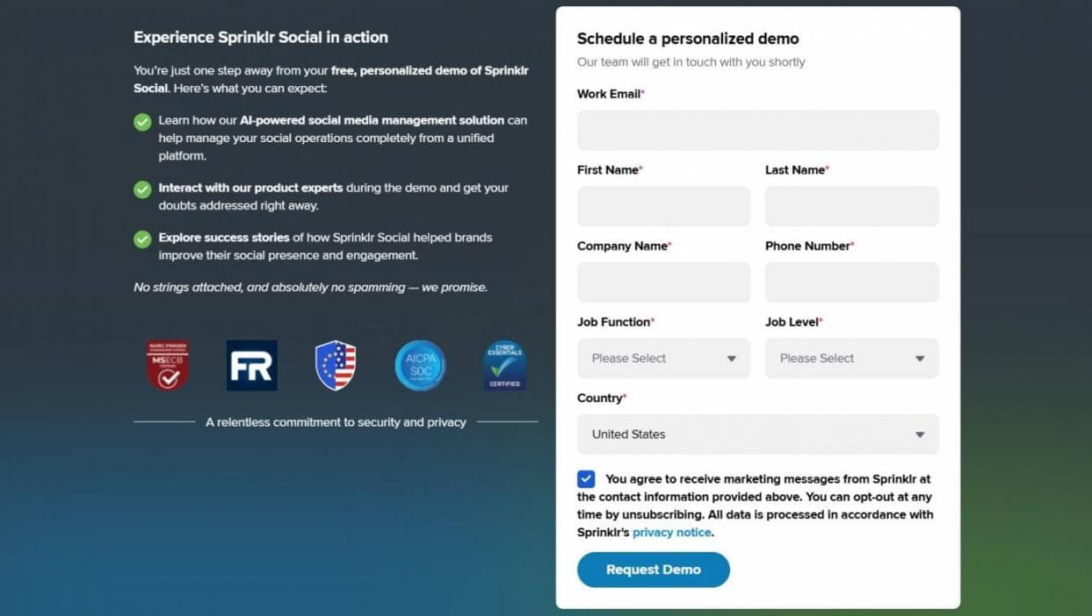Focus the Phone Number field
The height and width of the screenshot is (616, 1092).
point(851,283)
